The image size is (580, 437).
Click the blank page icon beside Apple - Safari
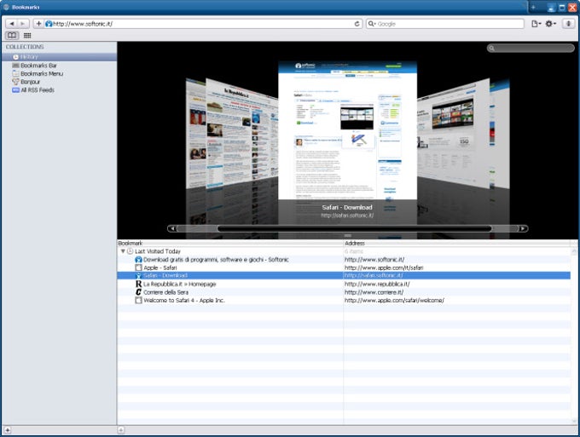coord(138,267)
